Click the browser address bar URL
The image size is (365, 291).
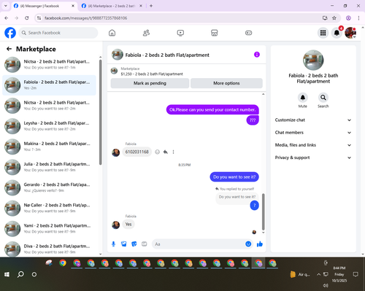85,18
